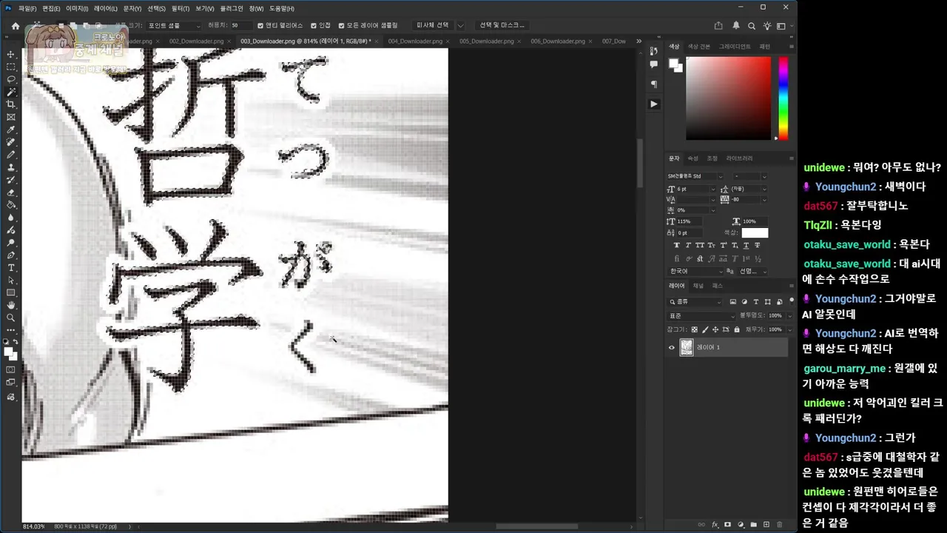947x533 pixels.
Task: Create a new layer group folder
Action: point(754,525)
